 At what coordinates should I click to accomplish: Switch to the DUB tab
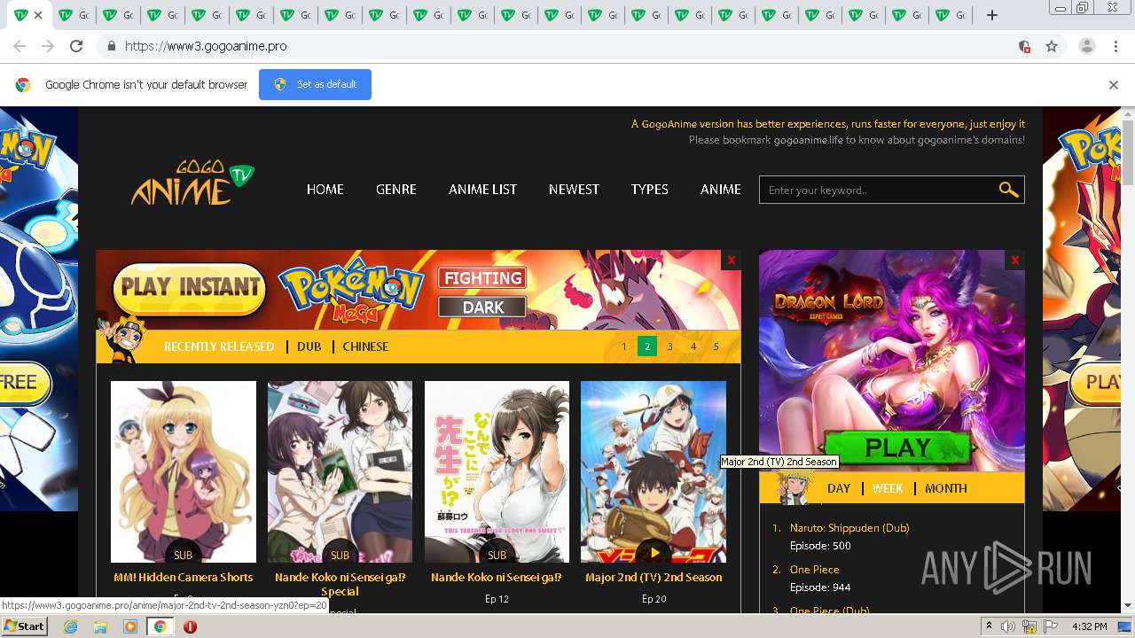click(309, 346)
